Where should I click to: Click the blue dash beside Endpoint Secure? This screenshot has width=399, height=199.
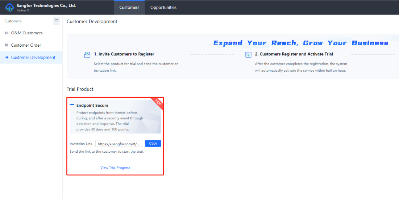72,105
